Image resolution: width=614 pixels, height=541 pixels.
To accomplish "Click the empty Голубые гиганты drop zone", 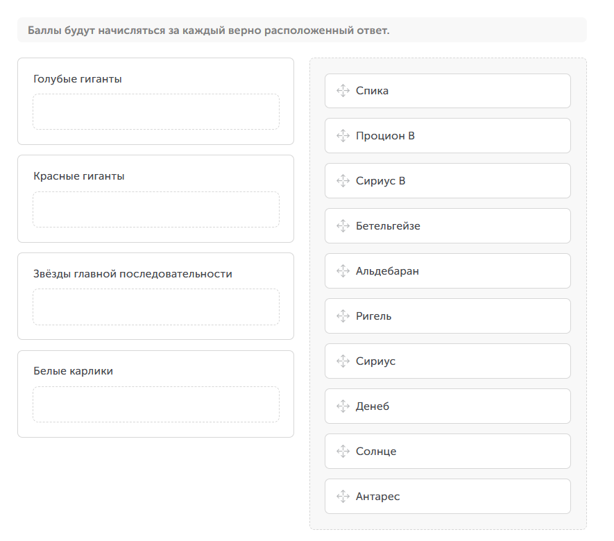I will pyautogui.click(x=156, y=112).
